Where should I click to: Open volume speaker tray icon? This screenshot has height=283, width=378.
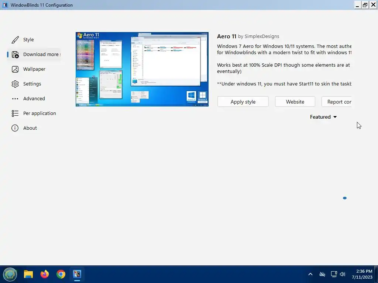(343, 274)
